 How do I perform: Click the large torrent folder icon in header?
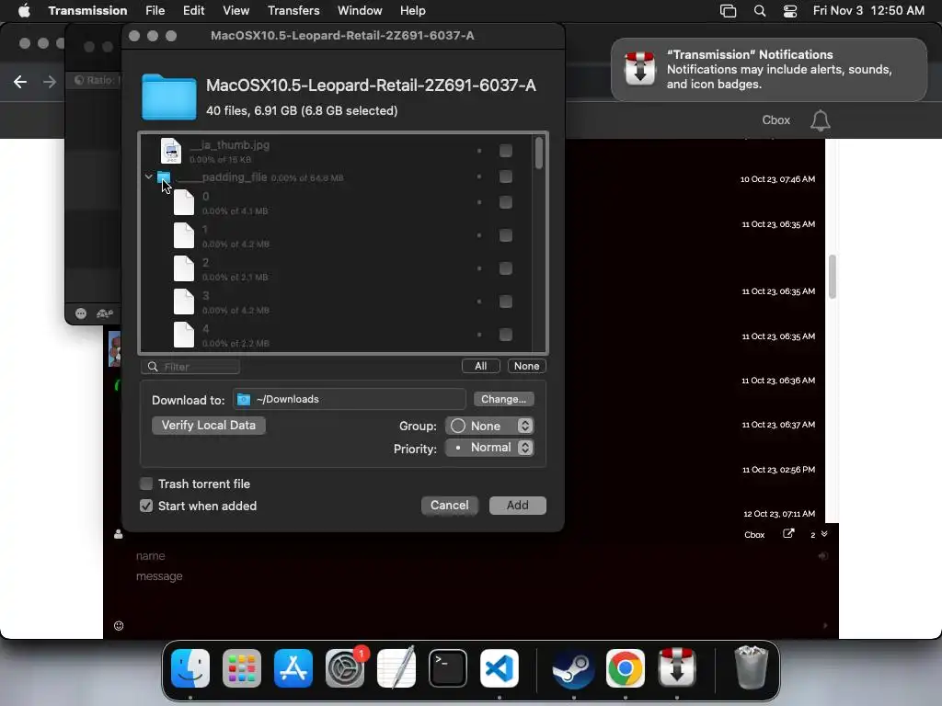169,97
